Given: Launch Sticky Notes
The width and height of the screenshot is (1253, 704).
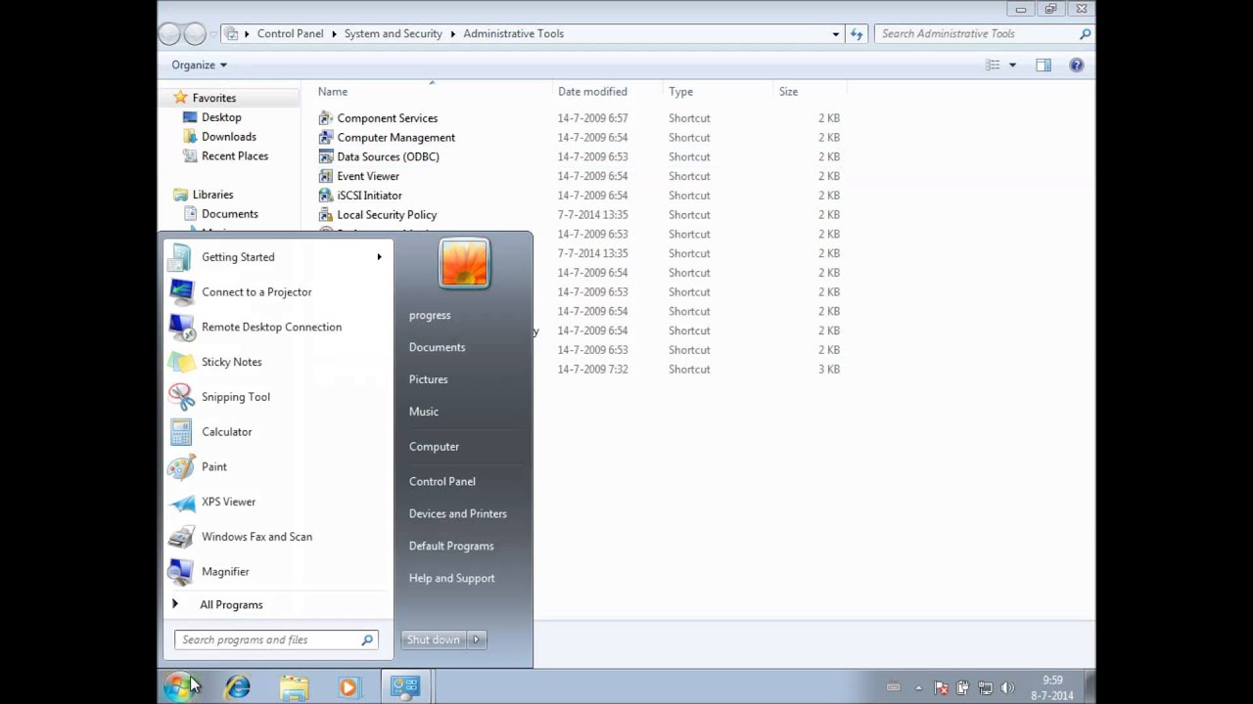Looking at the screenshot, I should (x=278, y=362).
